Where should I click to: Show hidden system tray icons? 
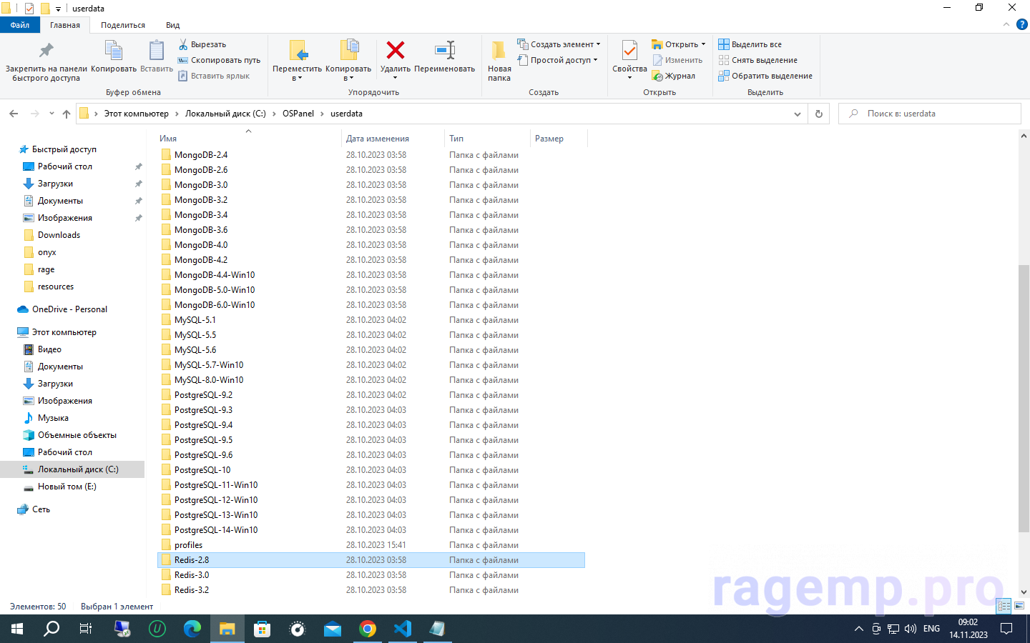coord(859,629)
